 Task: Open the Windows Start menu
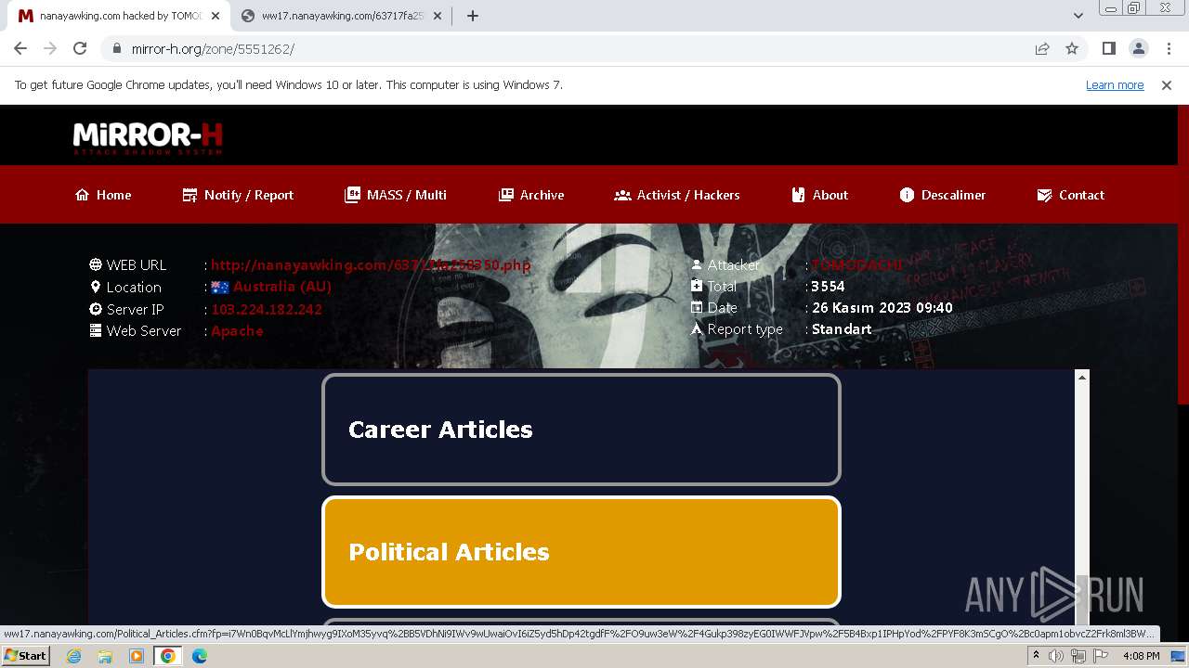pyautogui.click(x=26, y=656)
